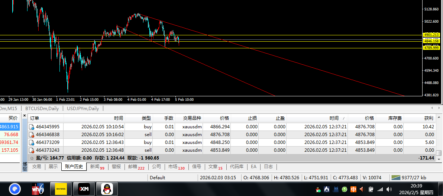
Task: Click the order icon for ticket 464373243
Action: pos(32,150)
